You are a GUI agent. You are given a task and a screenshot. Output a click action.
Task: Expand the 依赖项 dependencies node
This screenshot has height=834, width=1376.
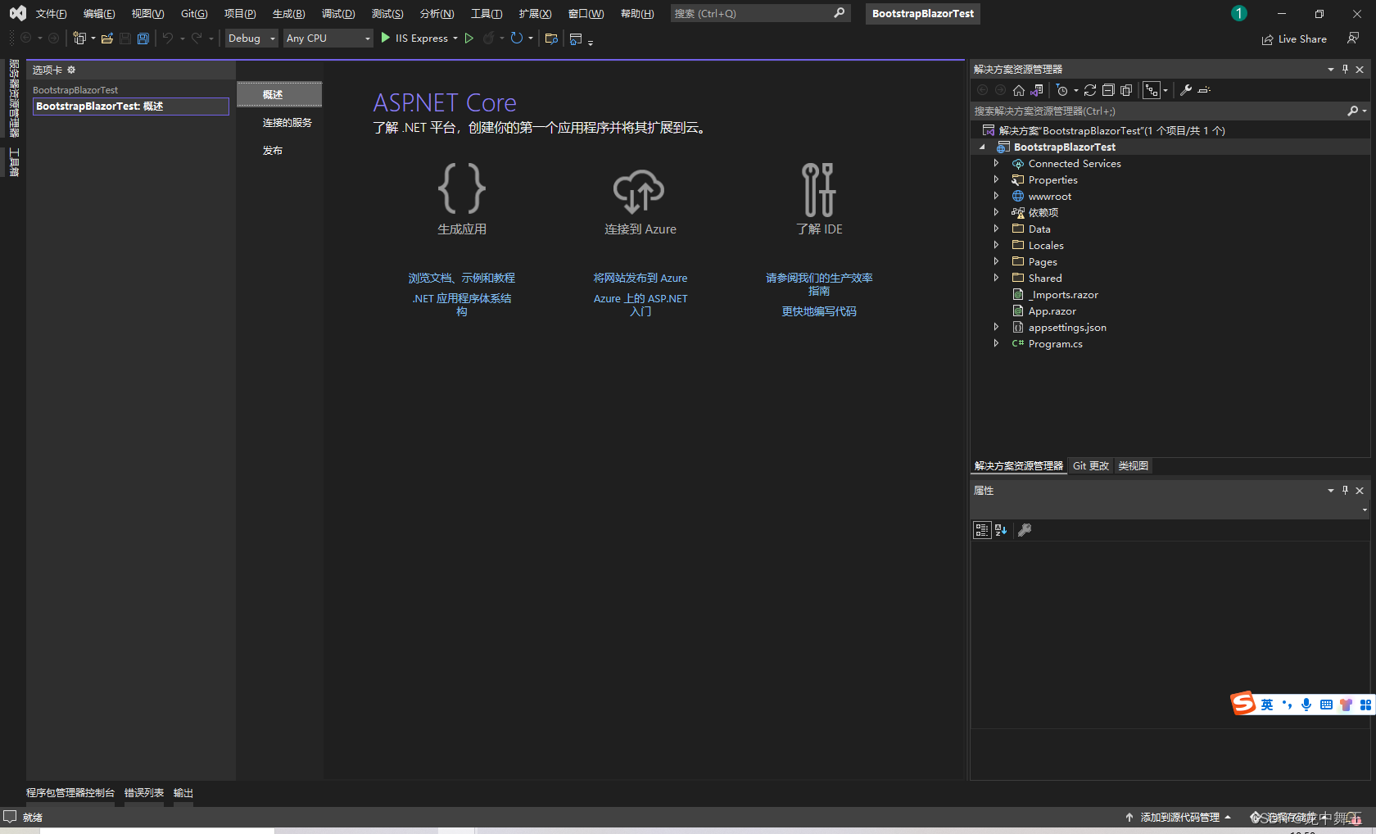pos(996,212)
